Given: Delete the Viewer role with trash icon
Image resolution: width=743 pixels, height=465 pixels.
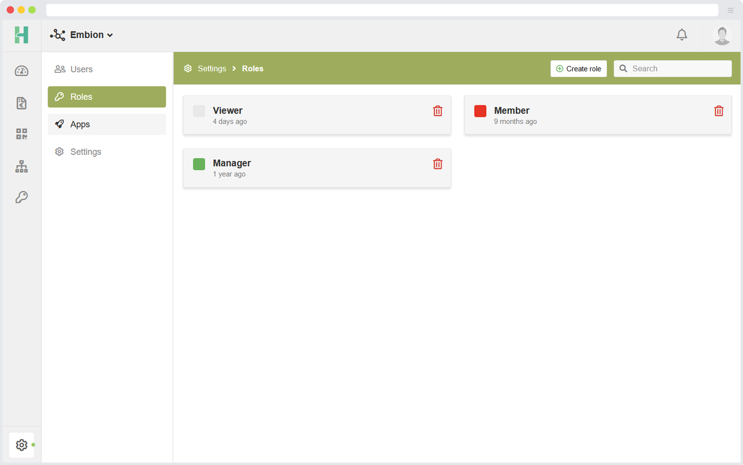Looking at the screenshot, I should (437, 111).
